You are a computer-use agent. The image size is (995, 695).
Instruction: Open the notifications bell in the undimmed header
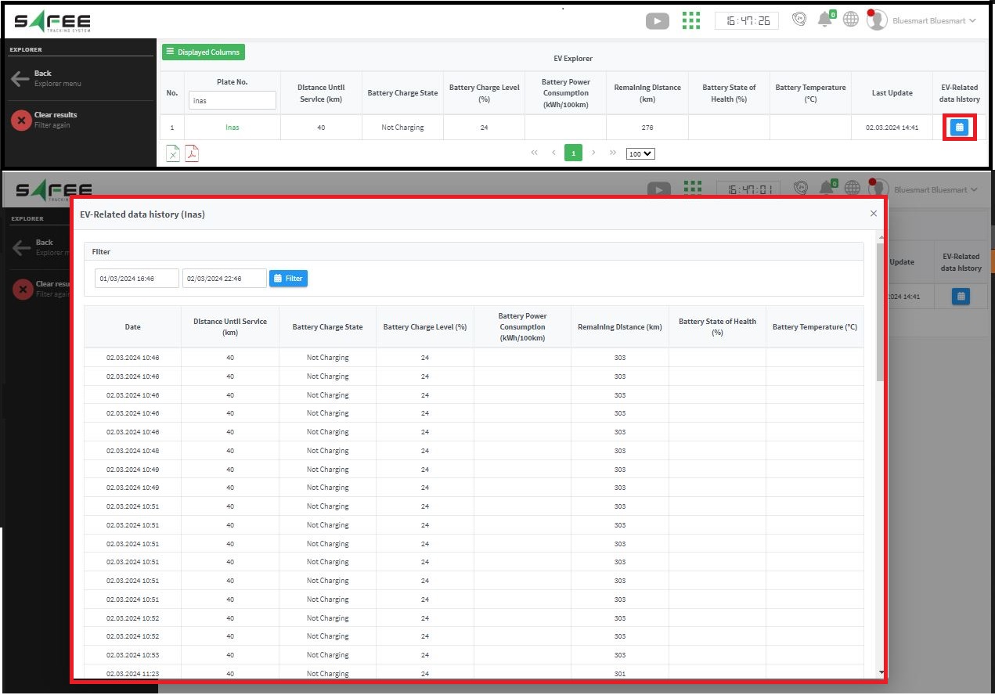tap(825, 20)
